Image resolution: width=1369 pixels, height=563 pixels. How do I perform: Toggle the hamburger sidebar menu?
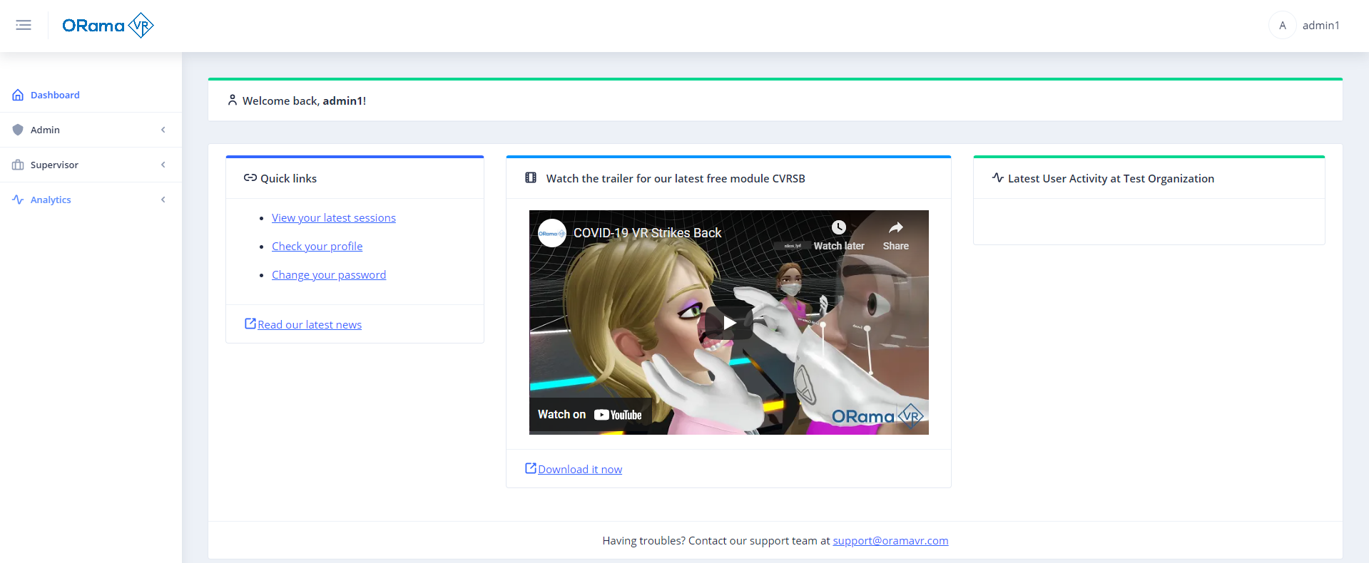click(x=24, y=26)
